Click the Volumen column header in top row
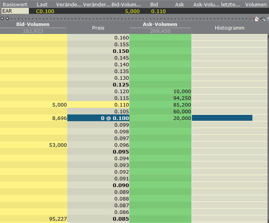Screen dimensions: 269x223 point(256,4)
